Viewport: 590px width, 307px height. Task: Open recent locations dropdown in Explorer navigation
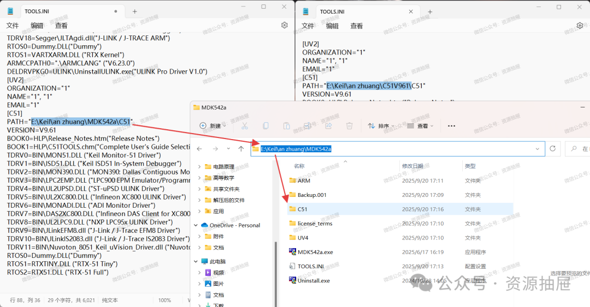pyautogui.click(x=228, y=149)
